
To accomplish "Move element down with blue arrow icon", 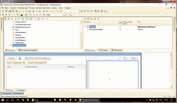I will [19, 19].
